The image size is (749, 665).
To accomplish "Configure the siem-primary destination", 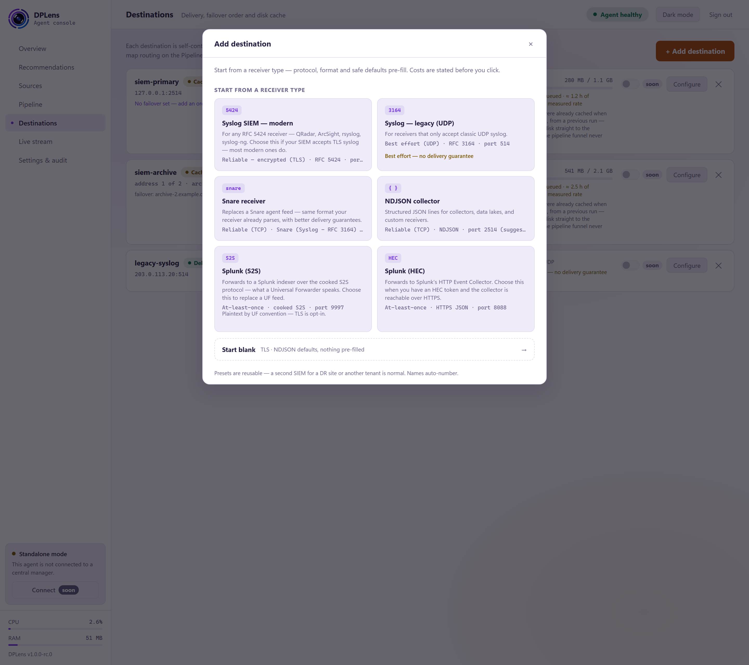I will (x=687, y=84).
